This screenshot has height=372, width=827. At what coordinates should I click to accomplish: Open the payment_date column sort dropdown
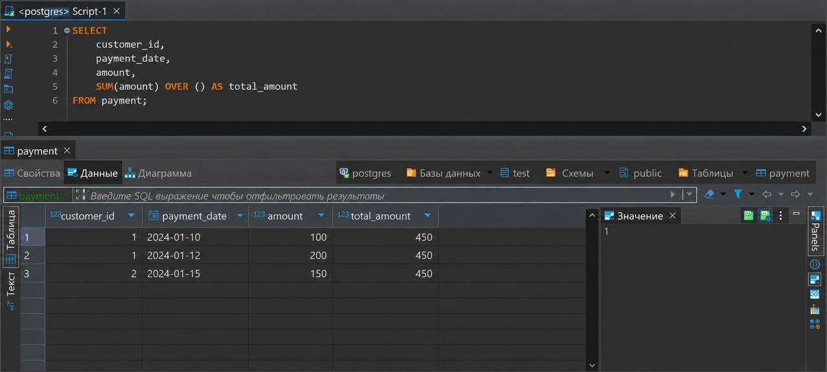point(240,216)
